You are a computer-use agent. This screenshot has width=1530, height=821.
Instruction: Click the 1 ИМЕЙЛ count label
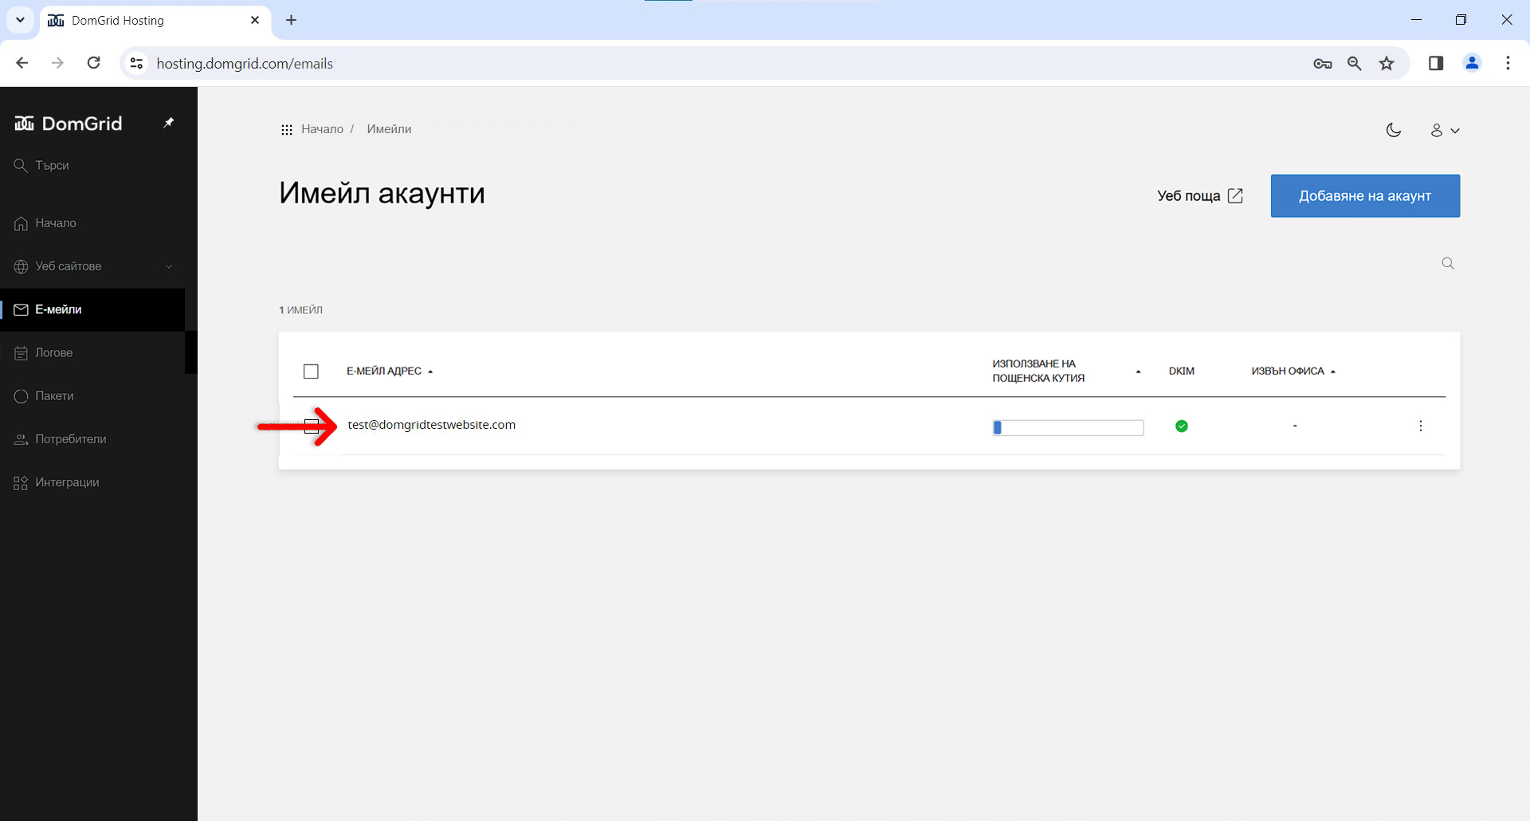[x=300, y=310]
